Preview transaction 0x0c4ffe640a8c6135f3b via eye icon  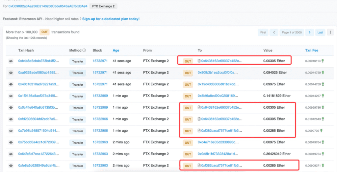(x=11, y=107)
